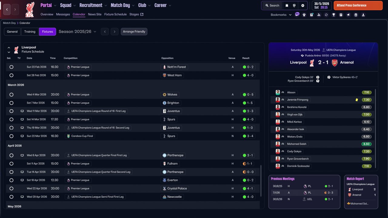Select radio for Everton fixture
Viewport: 388px width, 218px height.
click(x=12, y=180)
